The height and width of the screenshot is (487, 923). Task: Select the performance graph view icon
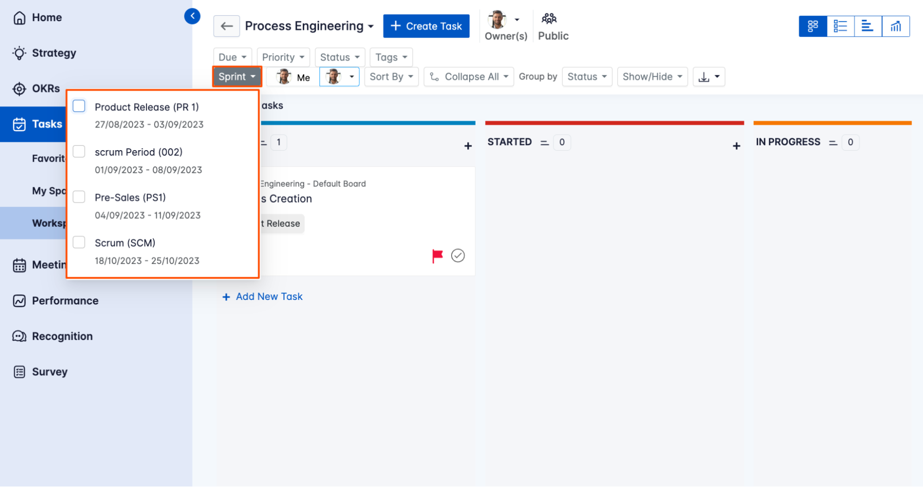(896, 26)
